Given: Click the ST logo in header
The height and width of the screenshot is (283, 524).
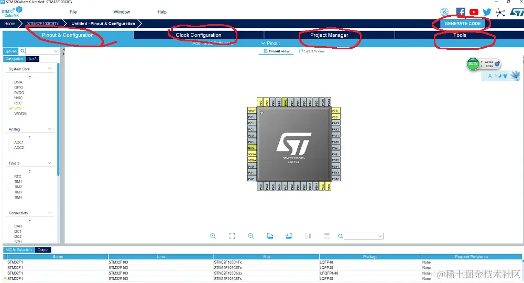Looking at the screenshot, I should point(517,12).
